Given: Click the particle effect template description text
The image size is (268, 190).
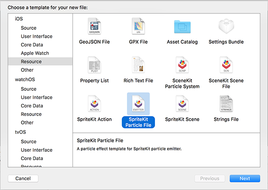Looking at the screenshot, I should [129, 149].
